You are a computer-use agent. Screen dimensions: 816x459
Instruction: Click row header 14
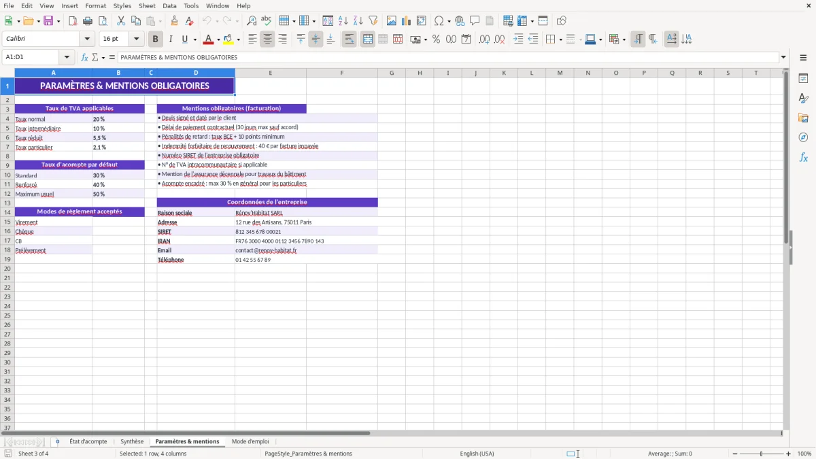pos(7,212)
